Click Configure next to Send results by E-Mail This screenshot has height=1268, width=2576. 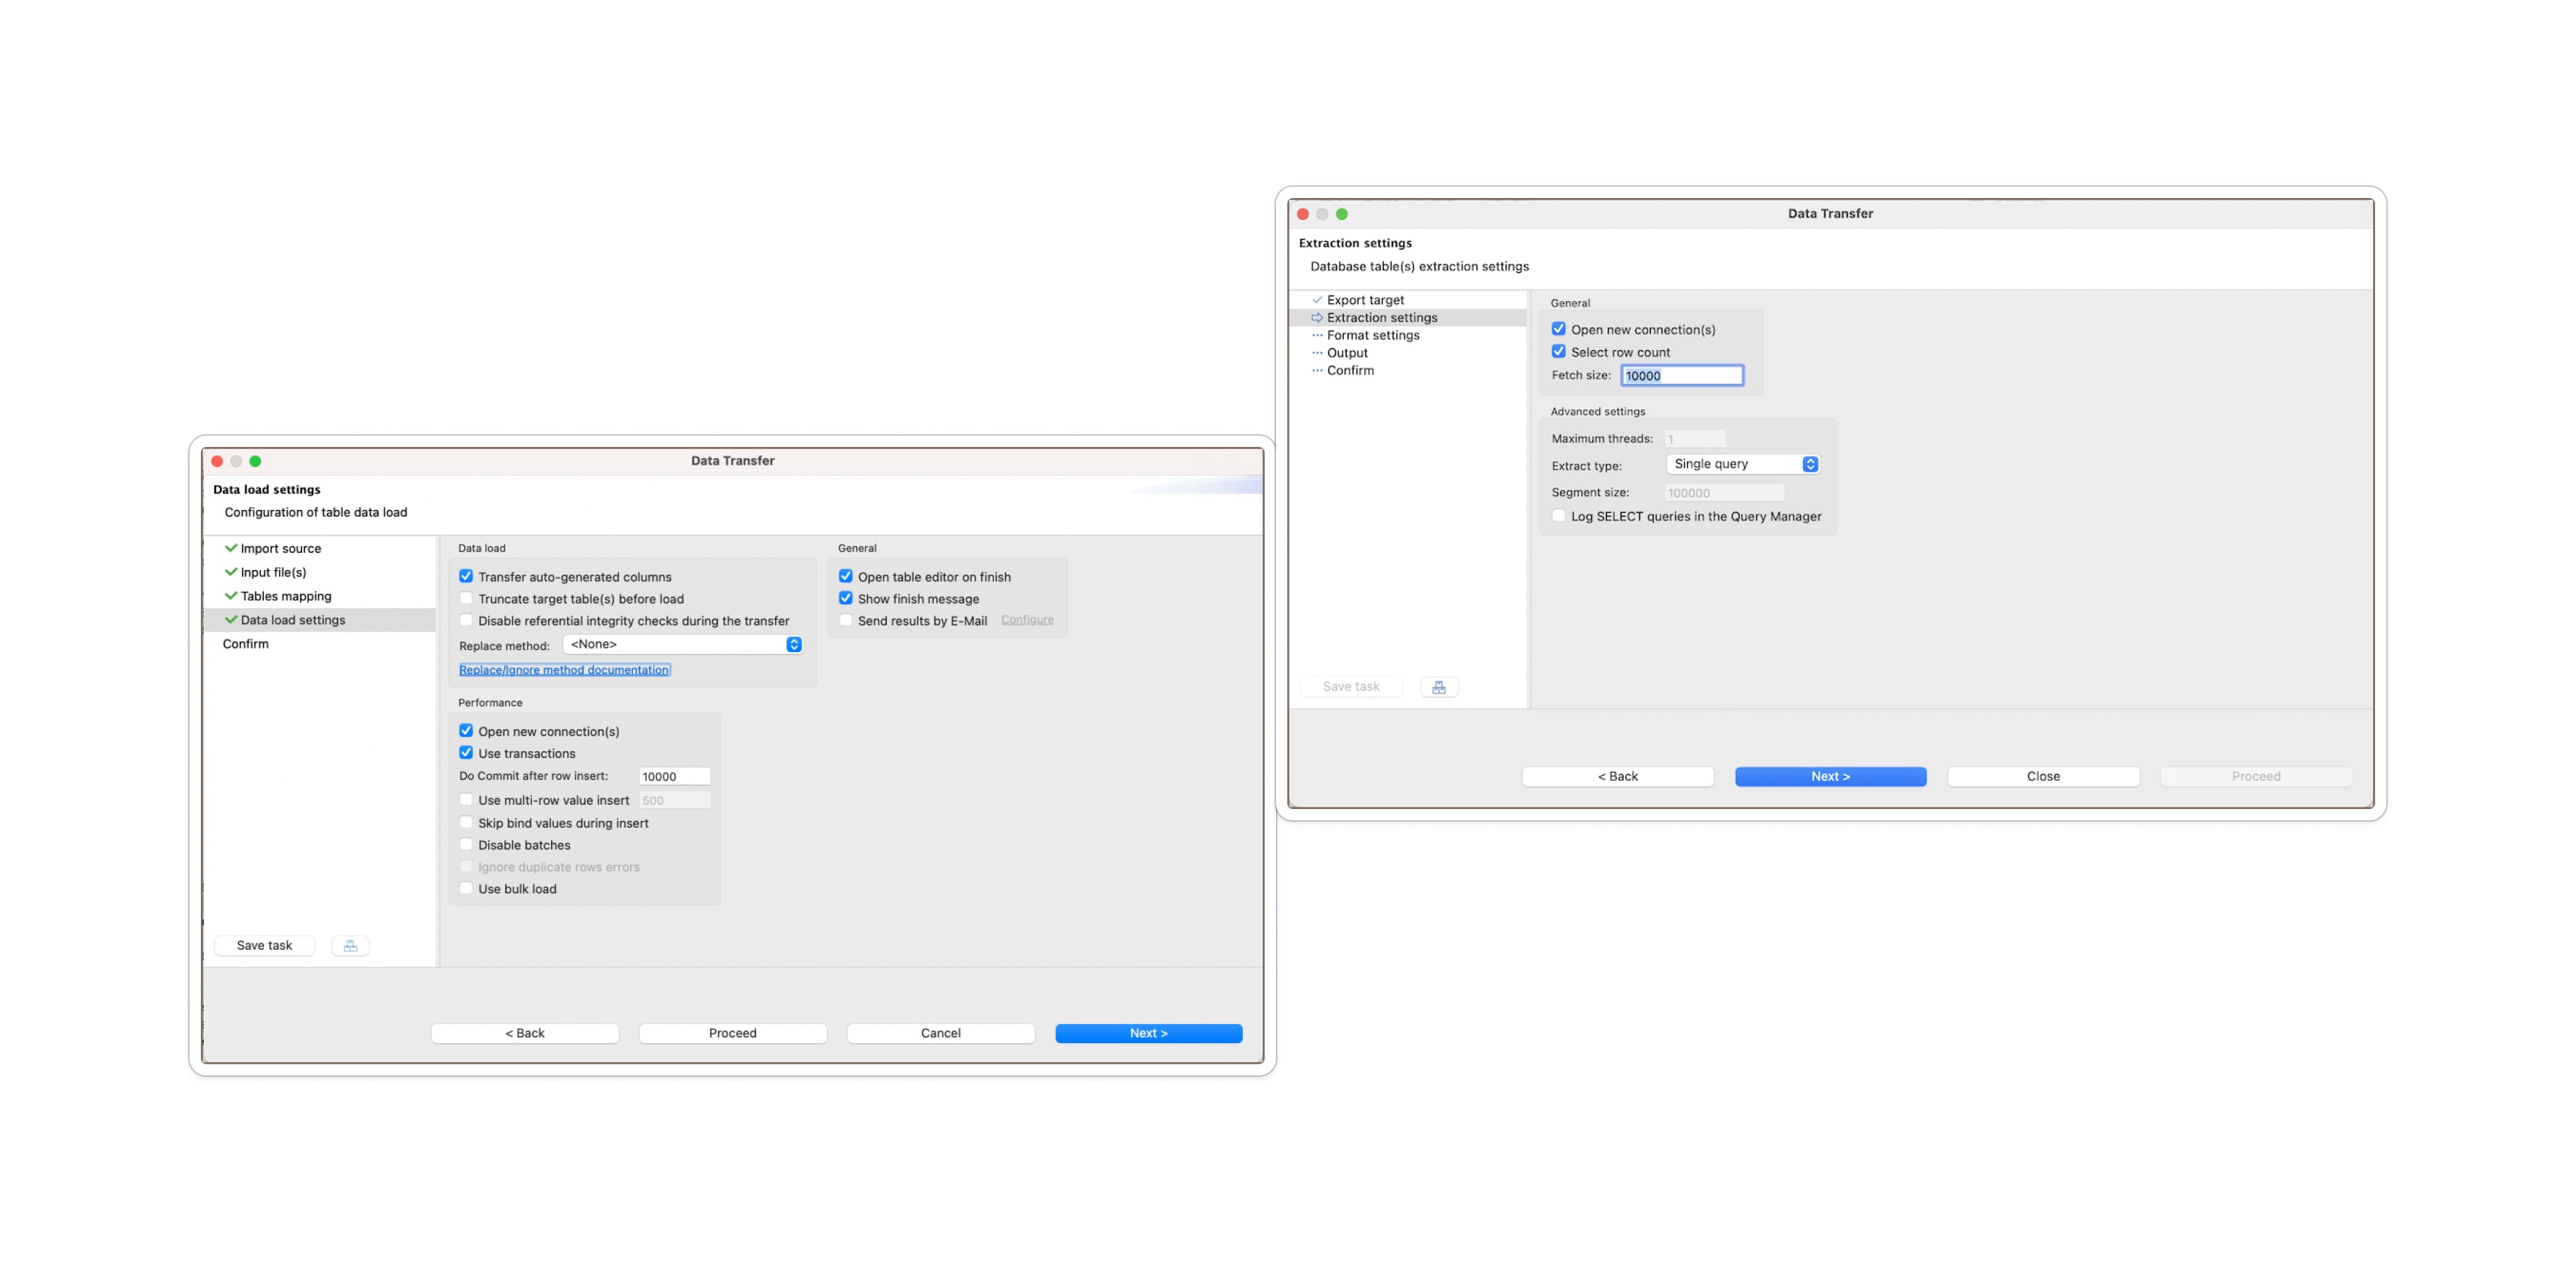[x=1027, y=619]
